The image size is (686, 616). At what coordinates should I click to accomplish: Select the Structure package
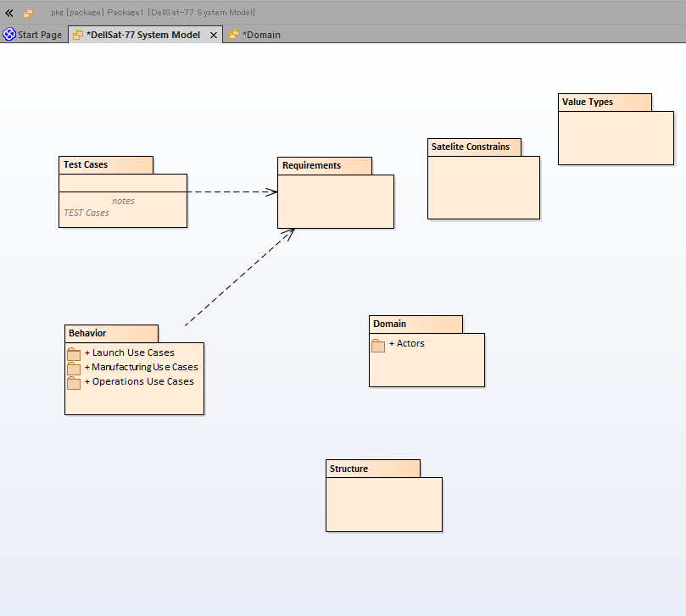coord(383,496)
